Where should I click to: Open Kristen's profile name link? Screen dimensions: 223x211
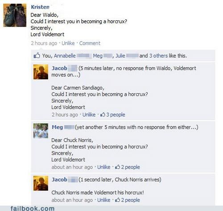(40, 7)
